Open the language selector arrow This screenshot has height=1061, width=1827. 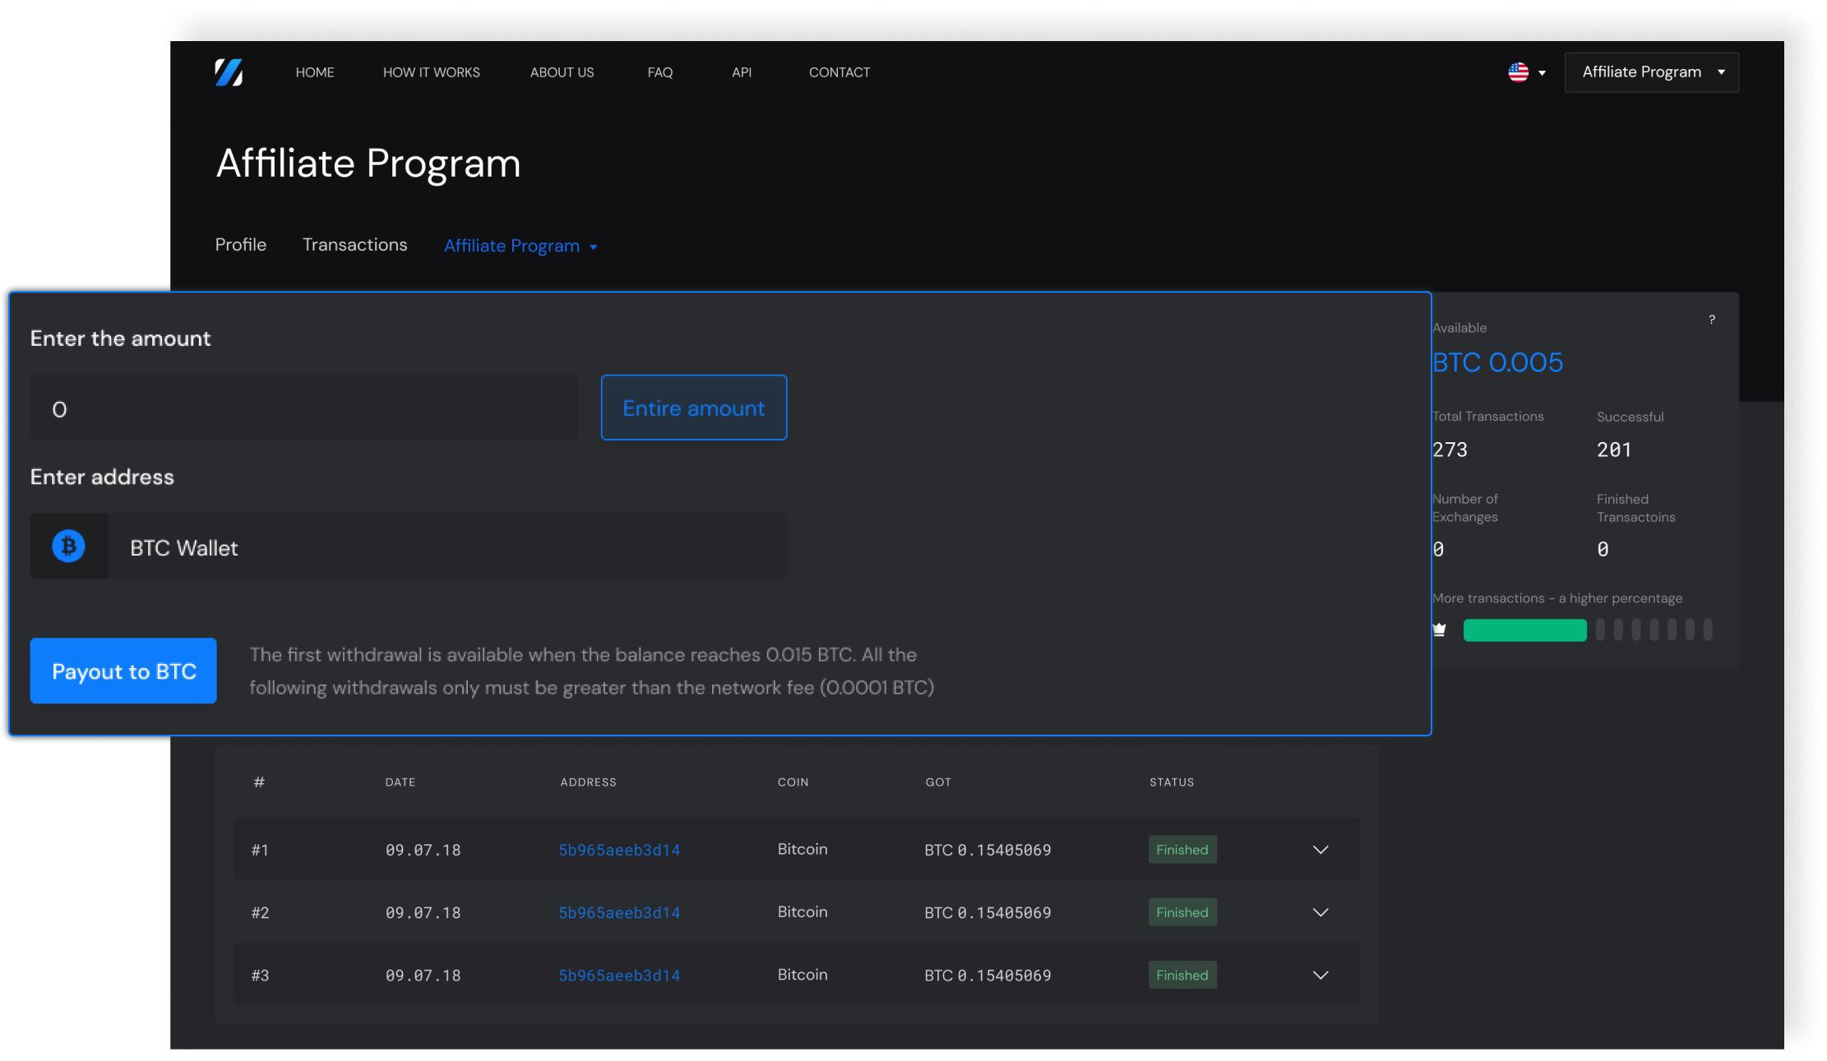point(1542,73)
